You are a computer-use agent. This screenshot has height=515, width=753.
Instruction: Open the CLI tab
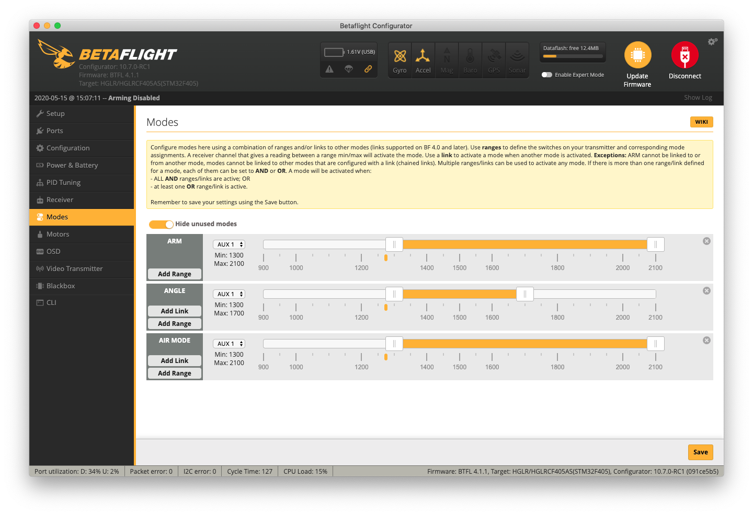pyautogui.click(x=82, y=303)
